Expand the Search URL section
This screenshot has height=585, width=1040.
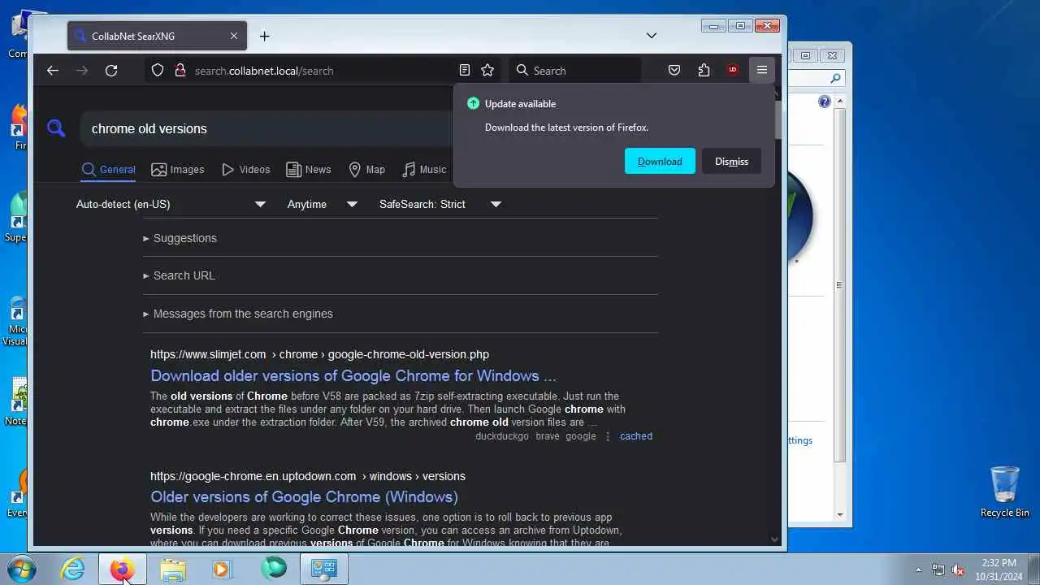179,275
